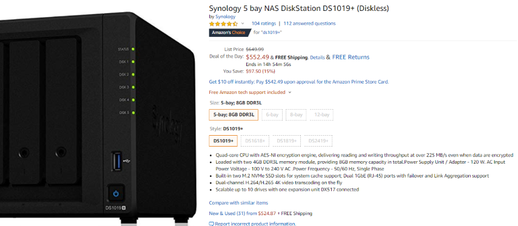Click the speech bubble icon for reporting incorrect info
This screenshot has width=518, height=226.
[212, 224]
